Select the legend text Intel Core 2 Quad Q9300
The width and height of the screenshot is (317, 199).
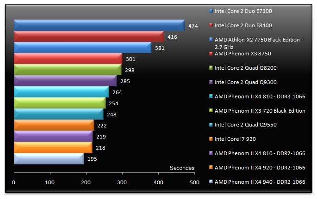pos(246,82)
